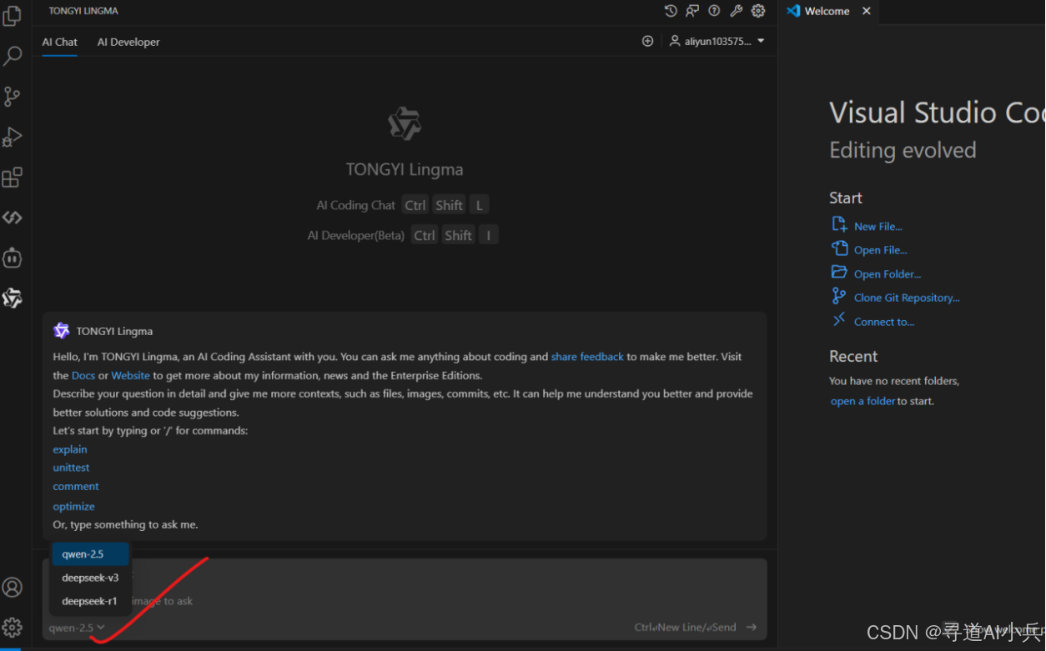Choose the comment command
Screen dimensions: 1046x651
click(x=76, y=486)
